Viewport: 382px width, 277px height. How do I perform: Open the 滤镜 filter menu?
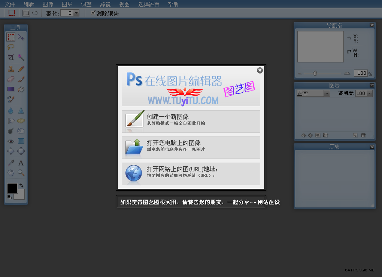105,4
